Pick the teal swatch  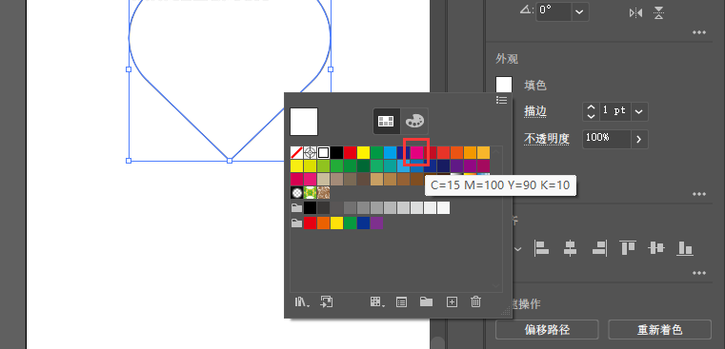coord(391,165)
